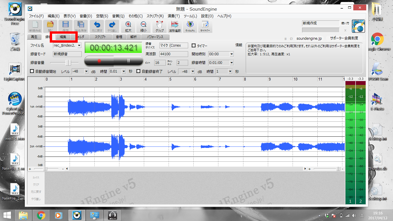Image resolution: width=393 pixels, height=221 pixels.
Task: Enable the 自動録音開始 checkbox
Action: point(32,71)
